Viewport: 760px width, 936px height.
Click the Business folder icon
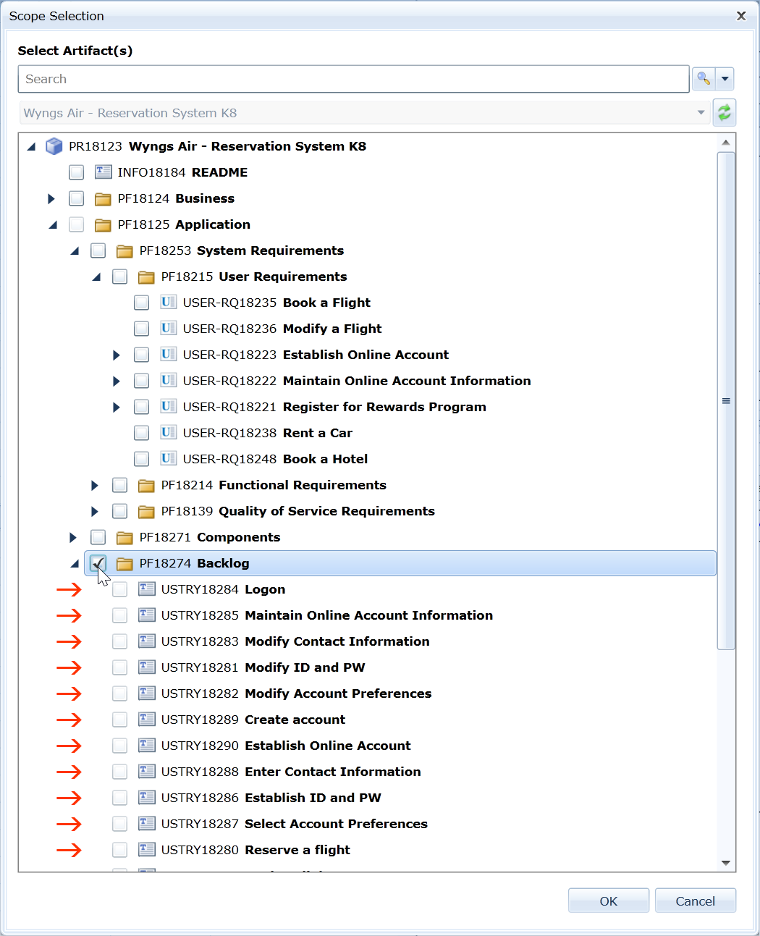tap(104, 198)
